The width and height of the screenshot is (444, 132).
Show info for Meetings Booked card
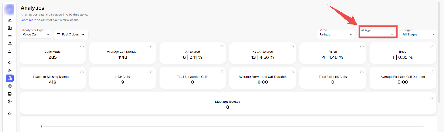click(x=432, y=97)
